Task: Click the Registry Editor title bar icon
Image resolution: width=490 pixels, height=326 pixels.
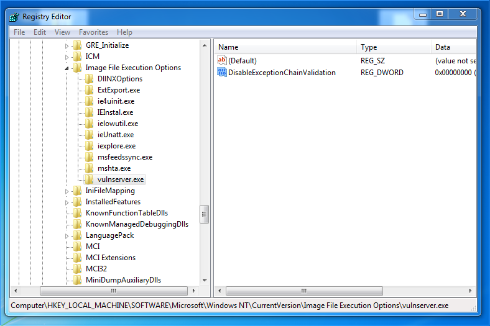Action: (14, 17)
